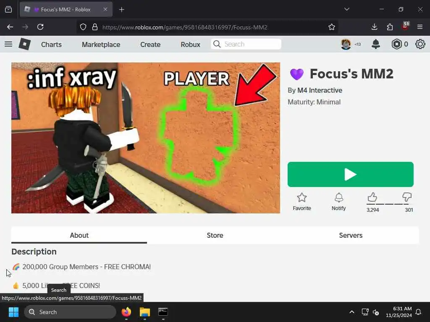Show hidden system tray icons
Viewport: 430px width, 322px height.
(x=352, y=312)
